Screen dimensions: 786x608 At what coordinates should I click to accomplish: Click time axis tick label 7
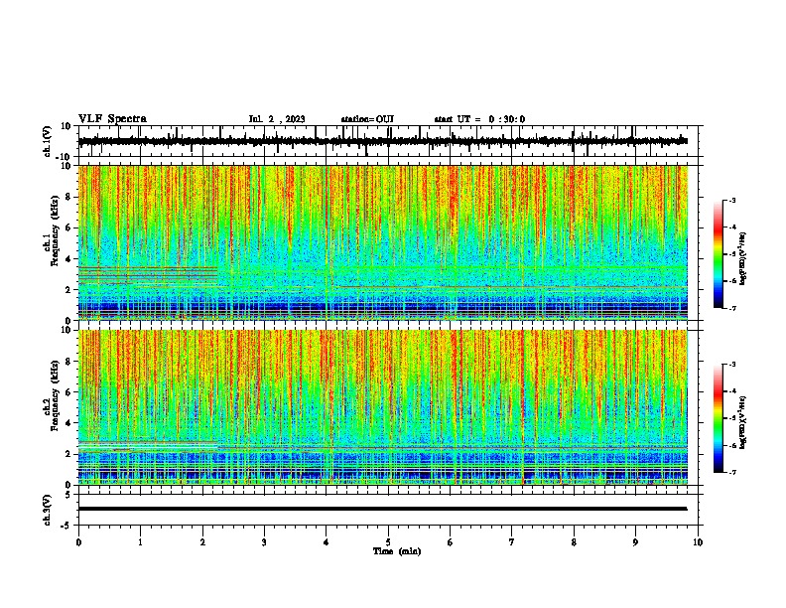click(512, 542)
